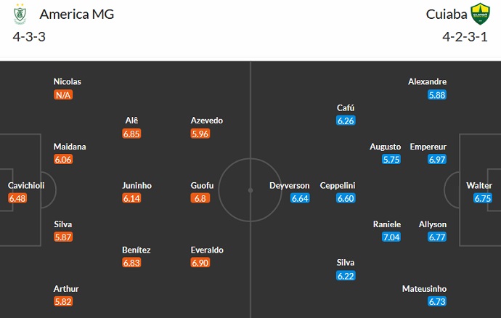This screenshot has height=318, width=501.
Task: Open the America MG team name link
Action: click(x=76, y=14)
